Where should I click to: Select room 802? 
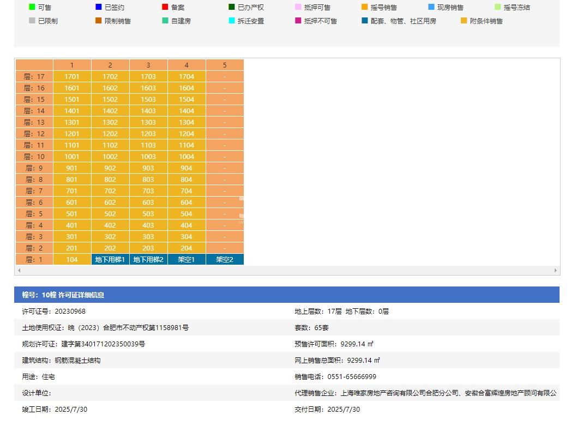110,179
